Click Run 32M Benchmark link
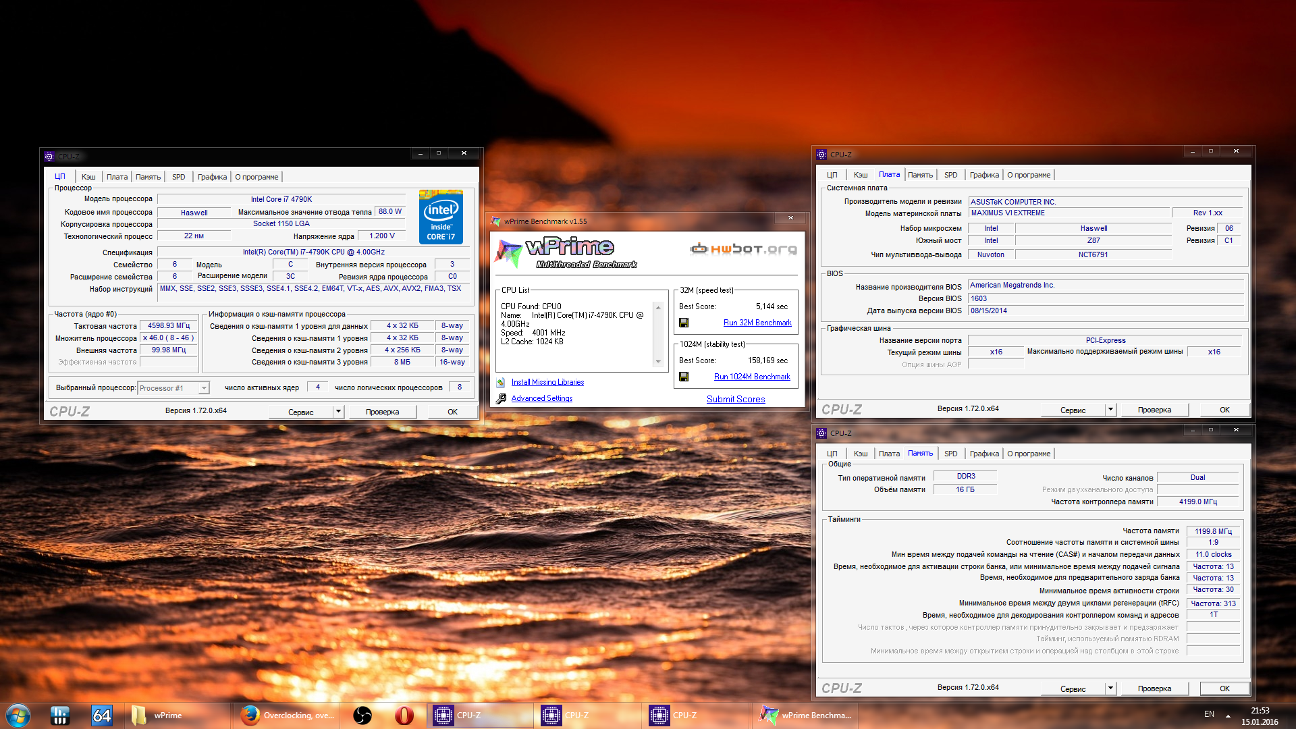The height and width of the screenshot is (729, 1296). click(757, 323)
